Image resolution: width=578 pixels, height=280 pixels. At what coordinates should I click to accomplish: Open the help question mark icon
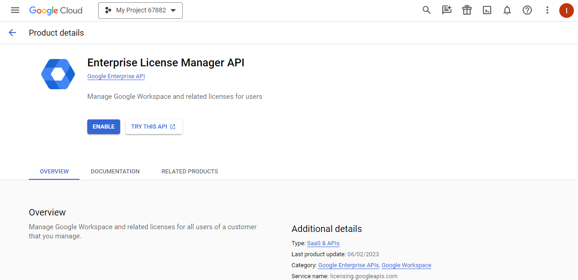(527, 10)
